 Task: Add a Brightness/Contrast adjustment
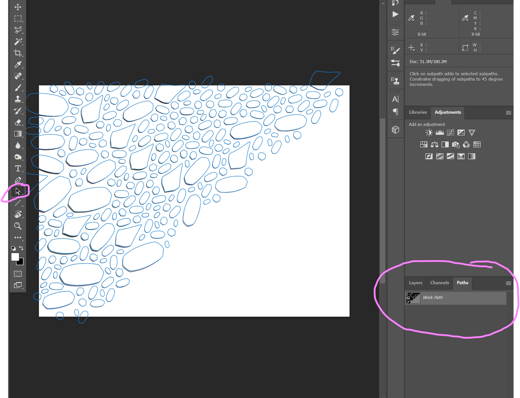pos(429,132)
